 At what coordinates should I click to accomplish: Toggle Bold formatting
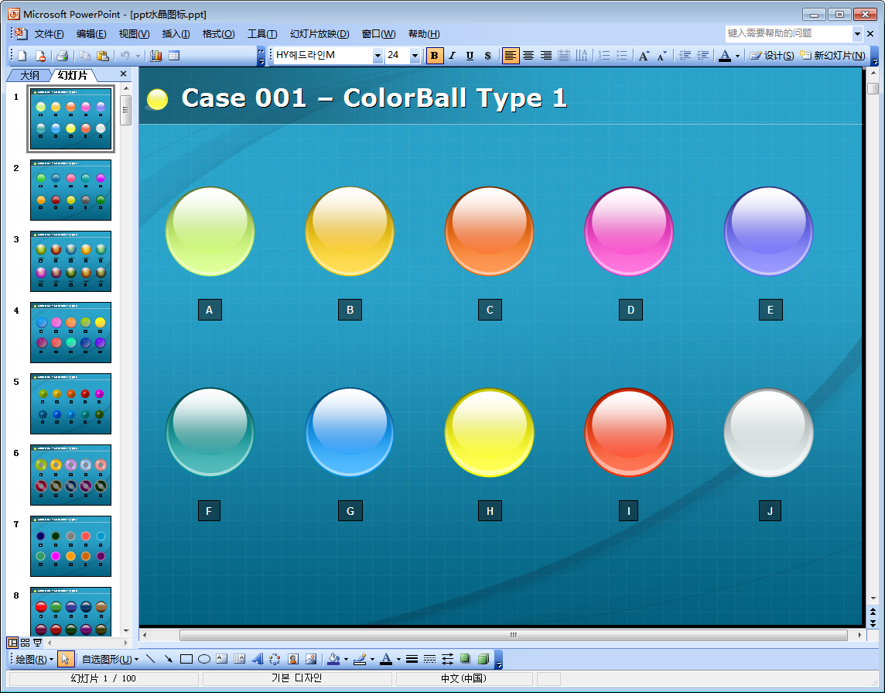tap(435, 56)
